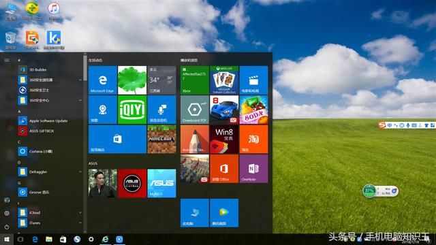Screen dimensions: 436x245
Task: Toggle the Start menu hamburger expand button
Action: point(7,60)
